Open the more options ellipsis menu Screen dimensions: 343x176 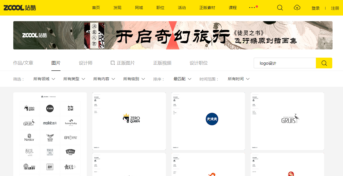[252, 8]
